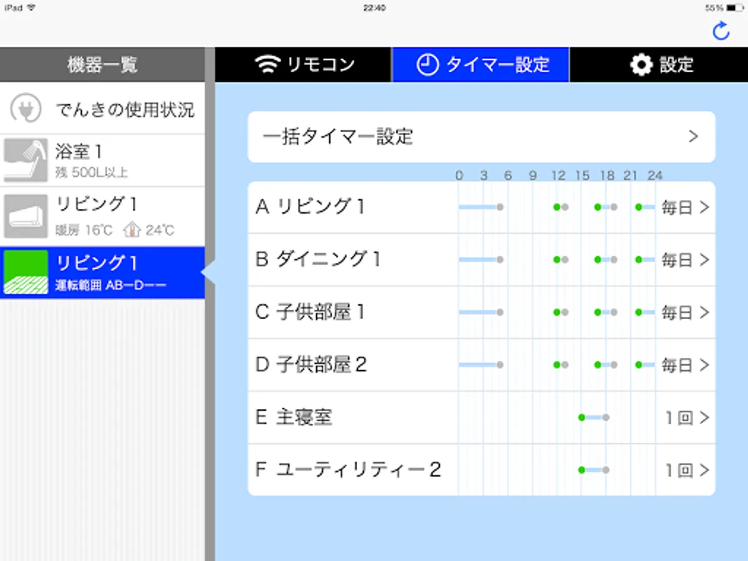Viewport: 748px width, 561px height.
Task: Click the house temperature icon near 24℃
Action: point(132,229)
